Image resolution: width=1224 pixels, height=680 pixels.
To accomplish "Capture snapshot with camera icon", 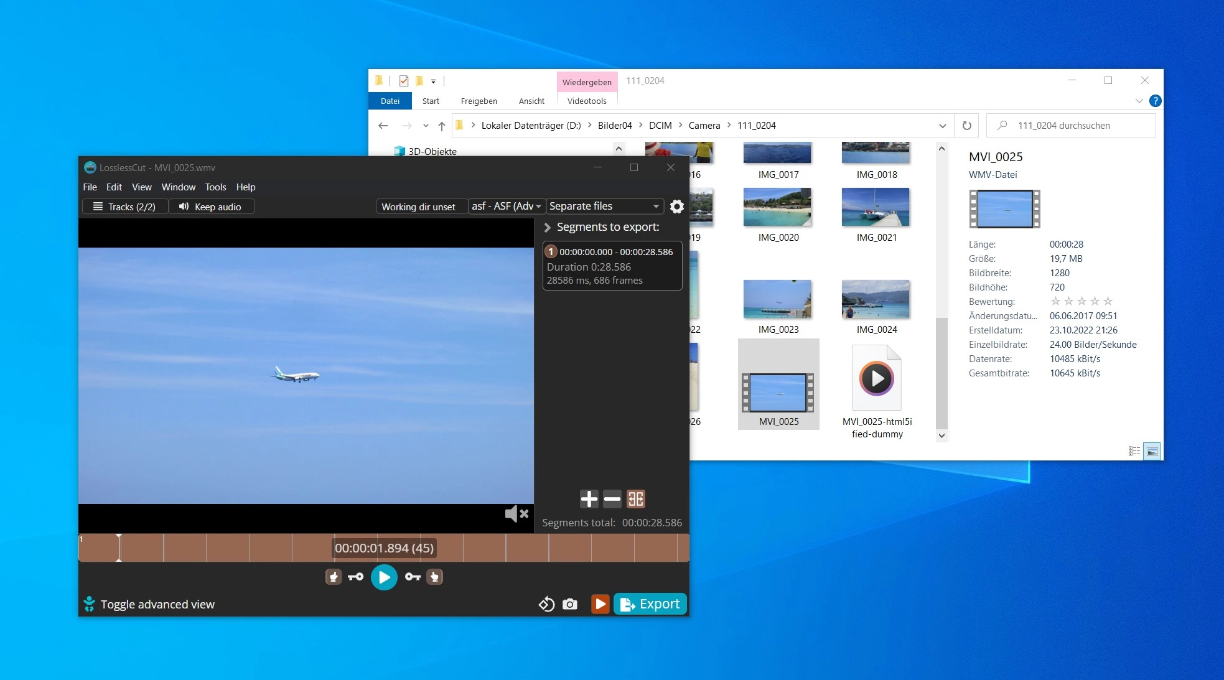I will pyautogui.click(x=569, y=604).
